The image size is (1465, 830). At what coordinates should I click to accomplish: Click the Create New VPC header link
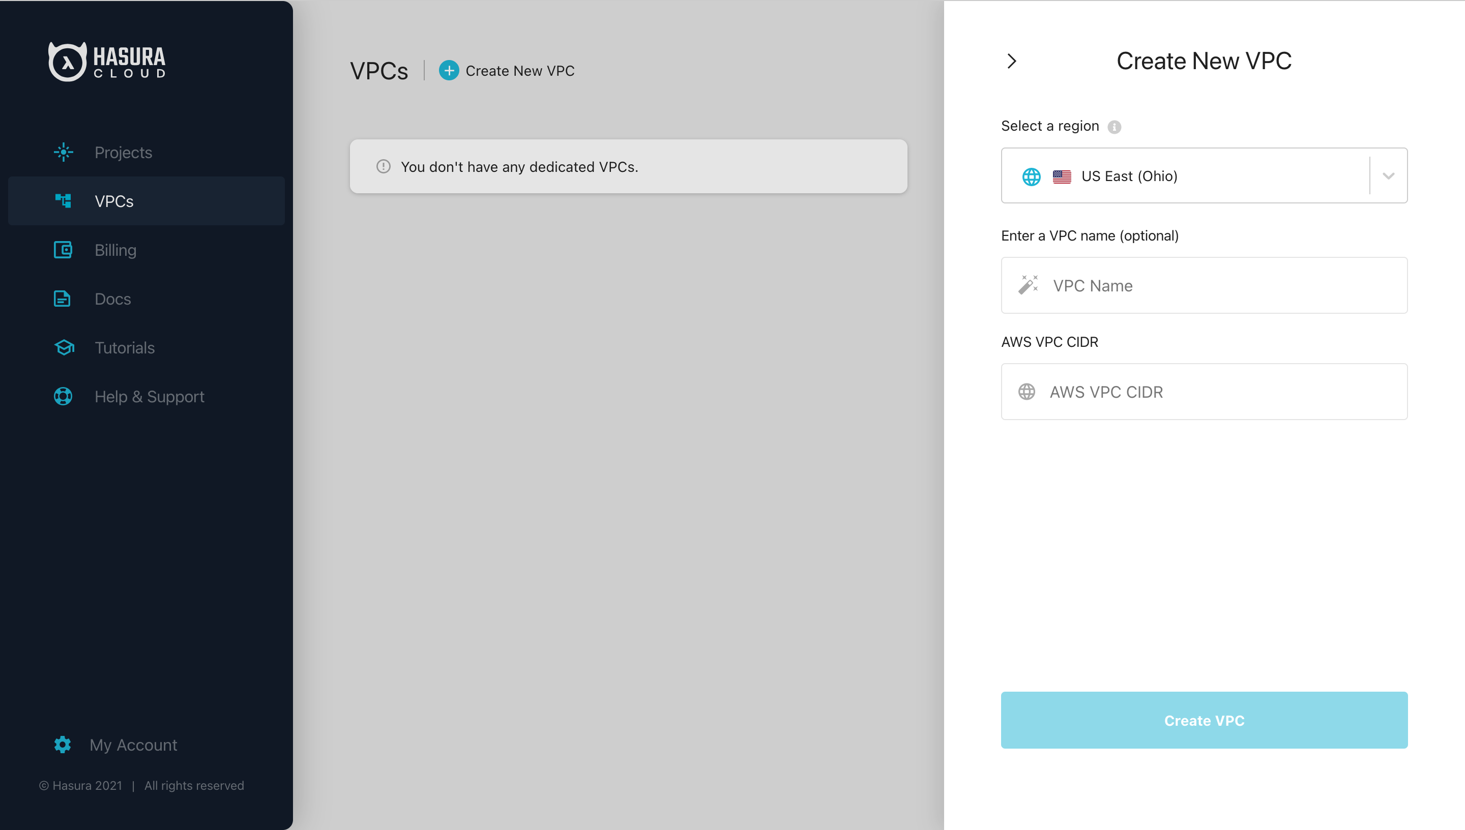tap(519, 71)
